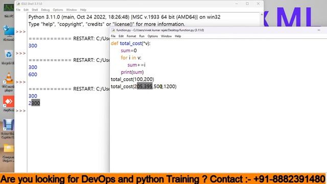Select the Network desktop icon
This screenshot has height=184, width=327.
click(x=9, y=33)
